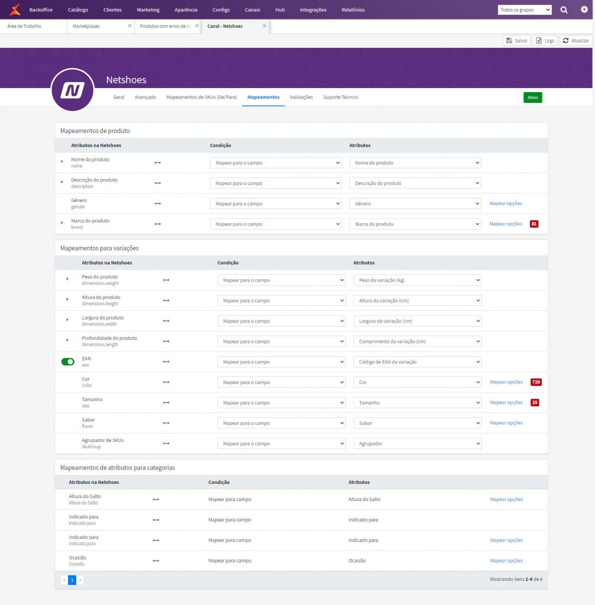Click the arrow icon in Altura do produto row
595x605 pixels.
(x=166, y=301)
